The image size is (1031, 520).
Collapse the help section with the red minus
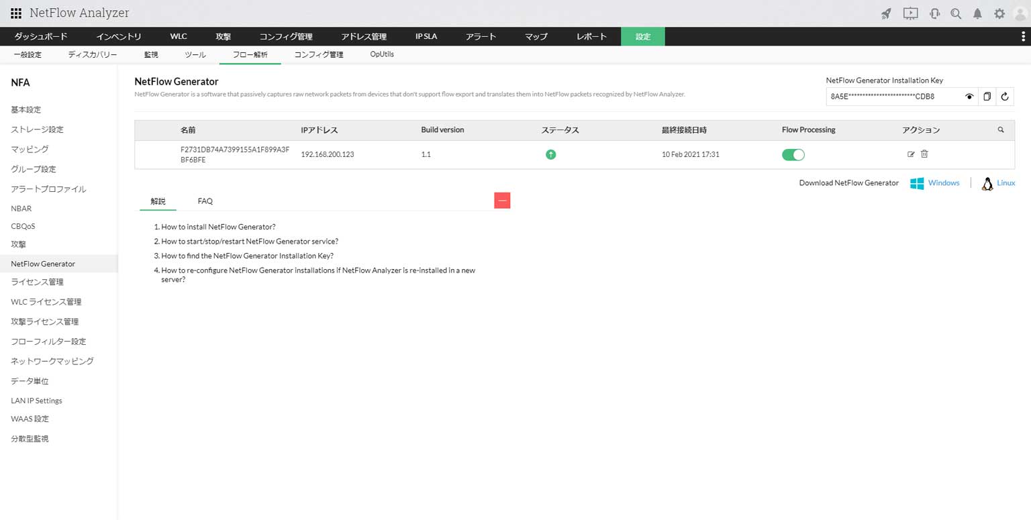tap(502, 200)
